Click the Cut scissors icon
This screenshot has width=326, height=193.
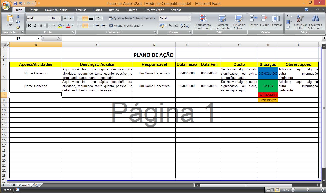pos(18,17)
